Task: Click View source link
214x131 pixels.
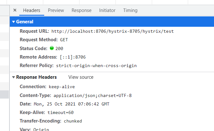Action: 81,77
